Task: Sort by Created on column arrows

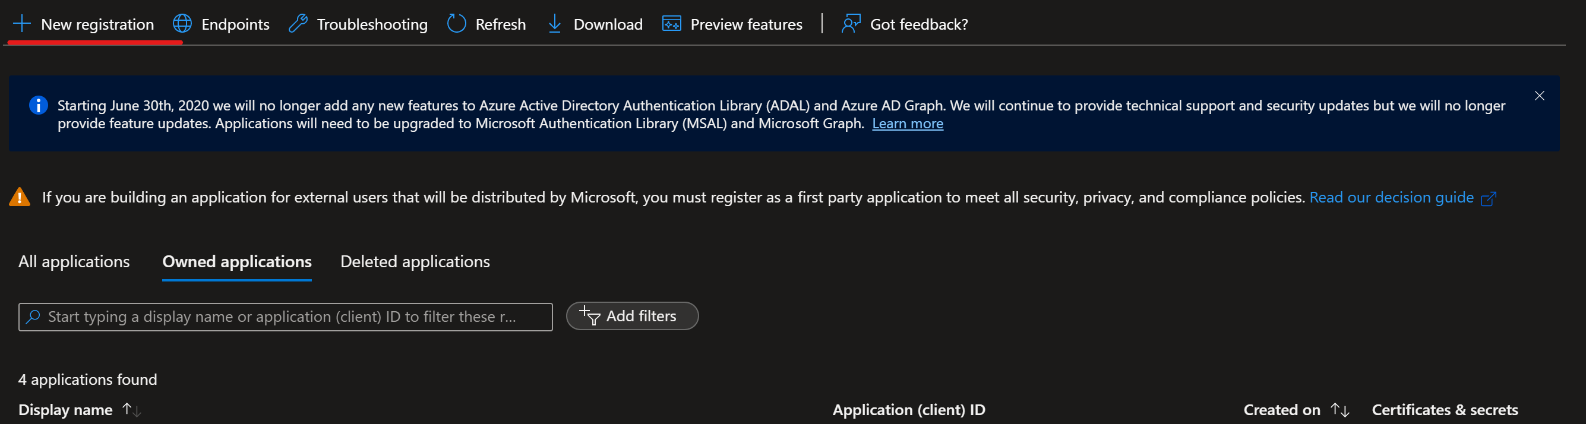Action: (1339, 410)
